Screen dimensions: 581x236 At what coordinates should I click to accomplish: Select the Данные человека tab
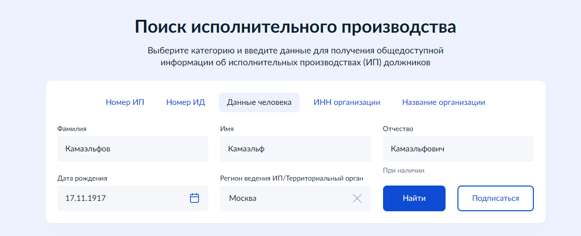259,102
